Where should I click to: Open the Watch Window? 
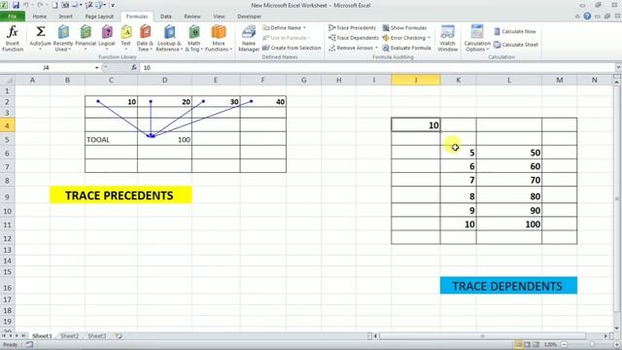pos(447,39)
